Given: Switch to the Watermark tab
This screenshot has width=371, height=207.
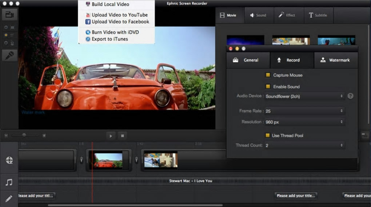Looking at the screenshot, I should 335,60.
